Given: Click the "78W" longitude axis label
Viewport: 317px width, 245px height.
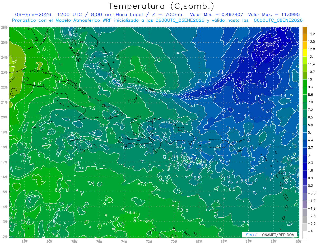Looking at the screenshot, I should pyautogui.click(x=74, y=241).
